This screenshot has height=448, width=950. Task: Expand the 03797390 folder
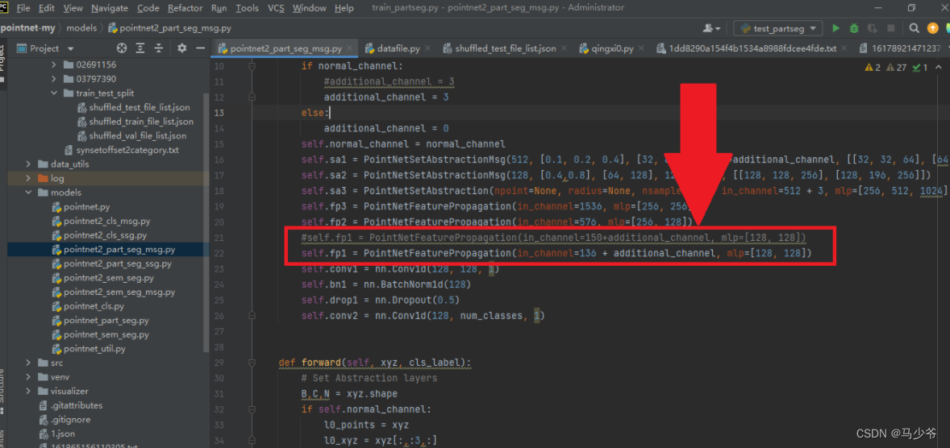click(x=54, y=79)
